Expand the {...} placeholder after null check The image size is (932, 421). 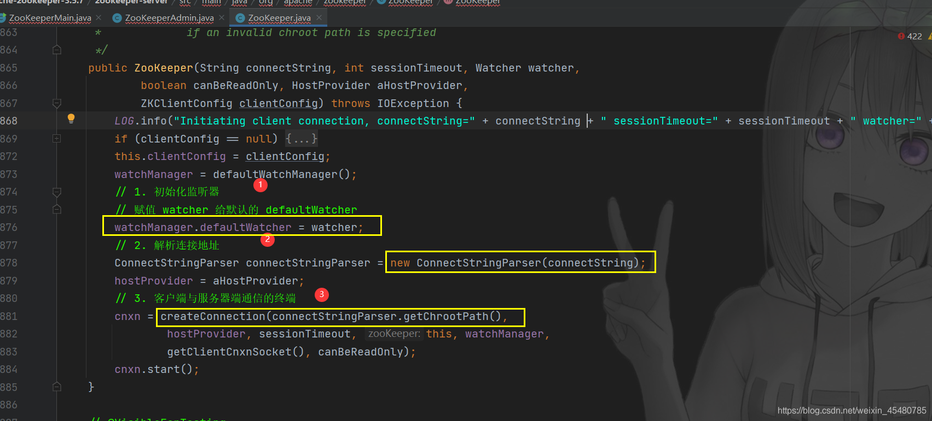tap(302, 139)
